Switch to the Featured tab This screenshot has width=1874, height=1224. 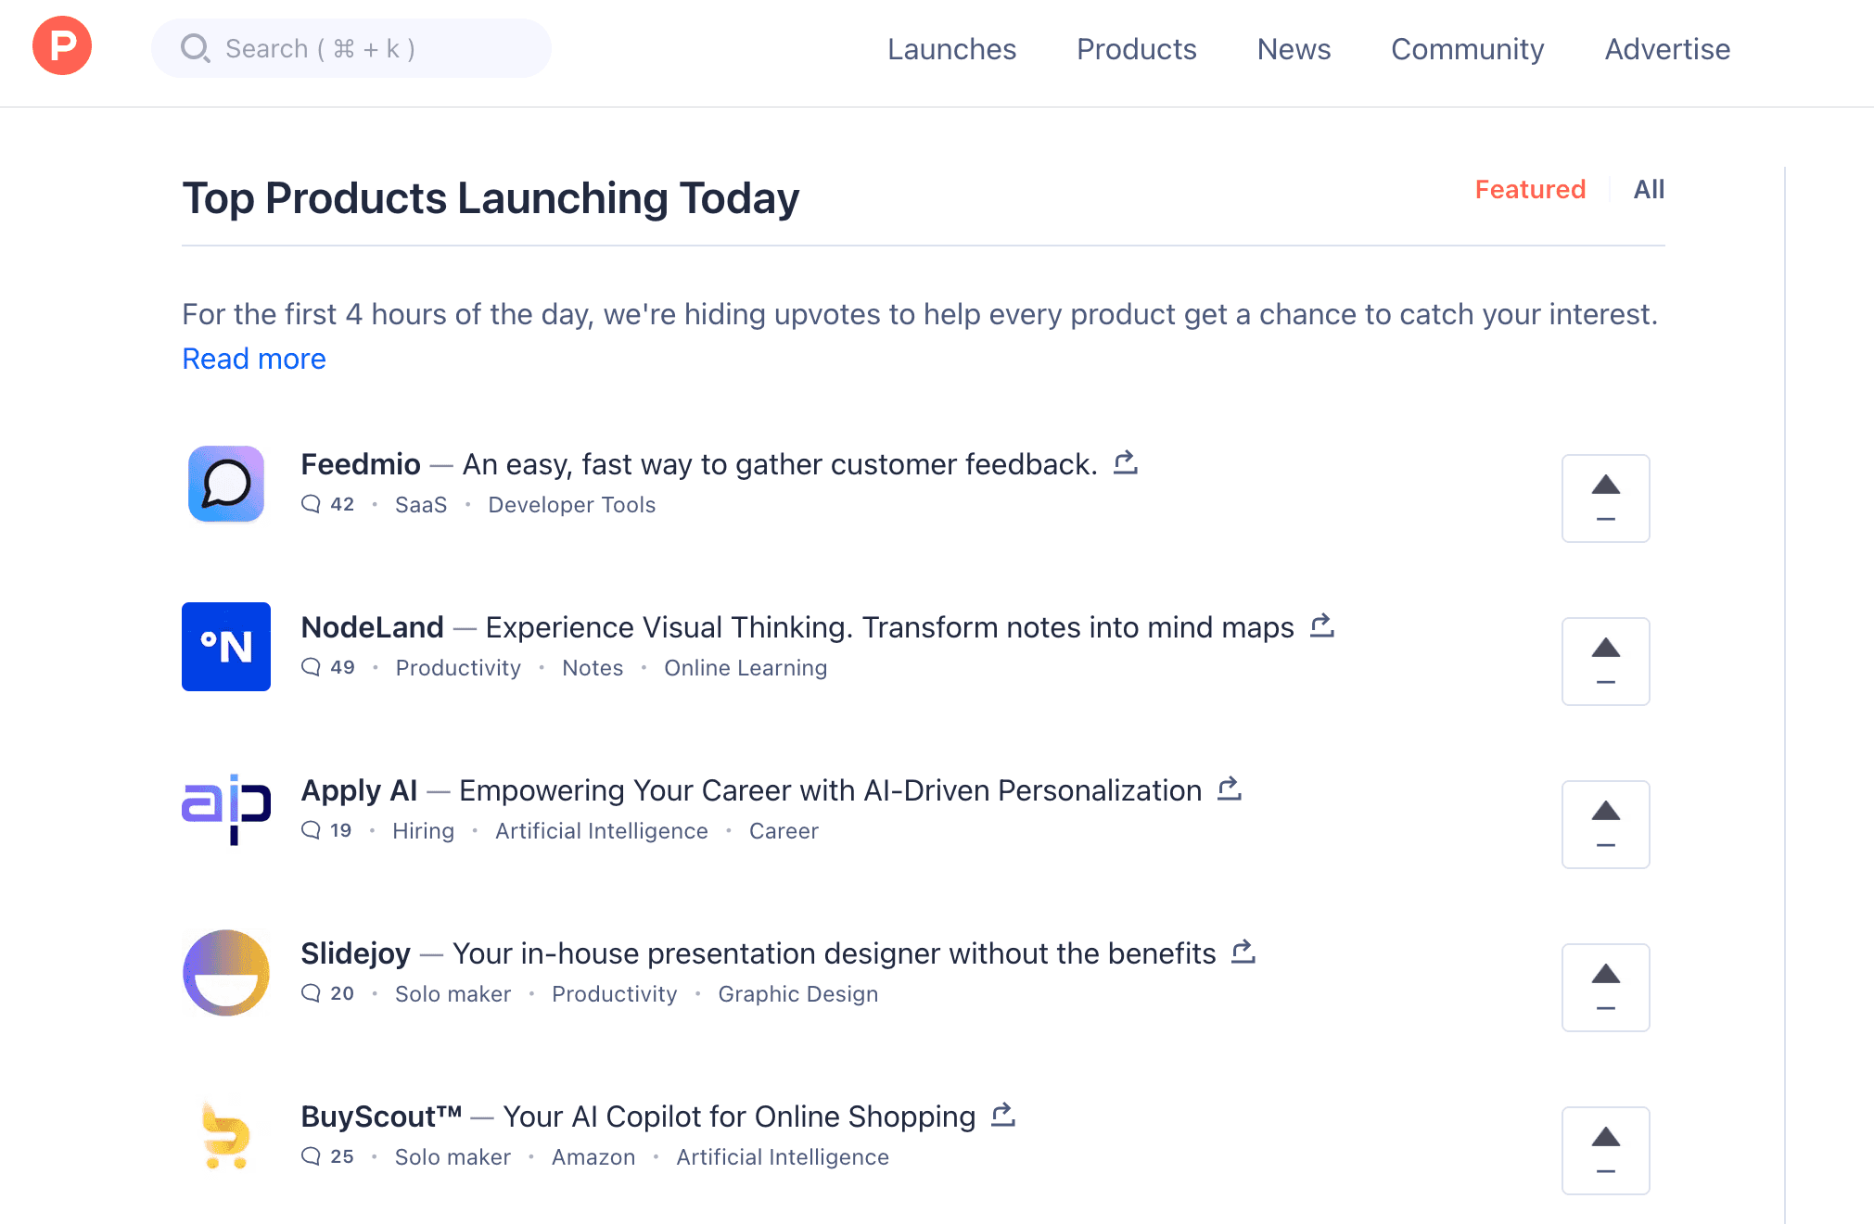(1530, 189)
